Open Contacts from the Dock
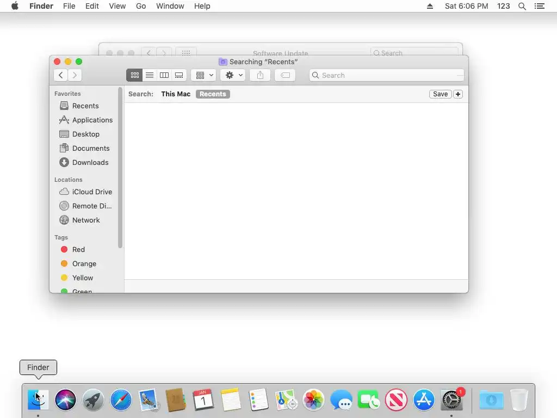The height and width of the screenshot is (418, 557). (x=176, y=399)
